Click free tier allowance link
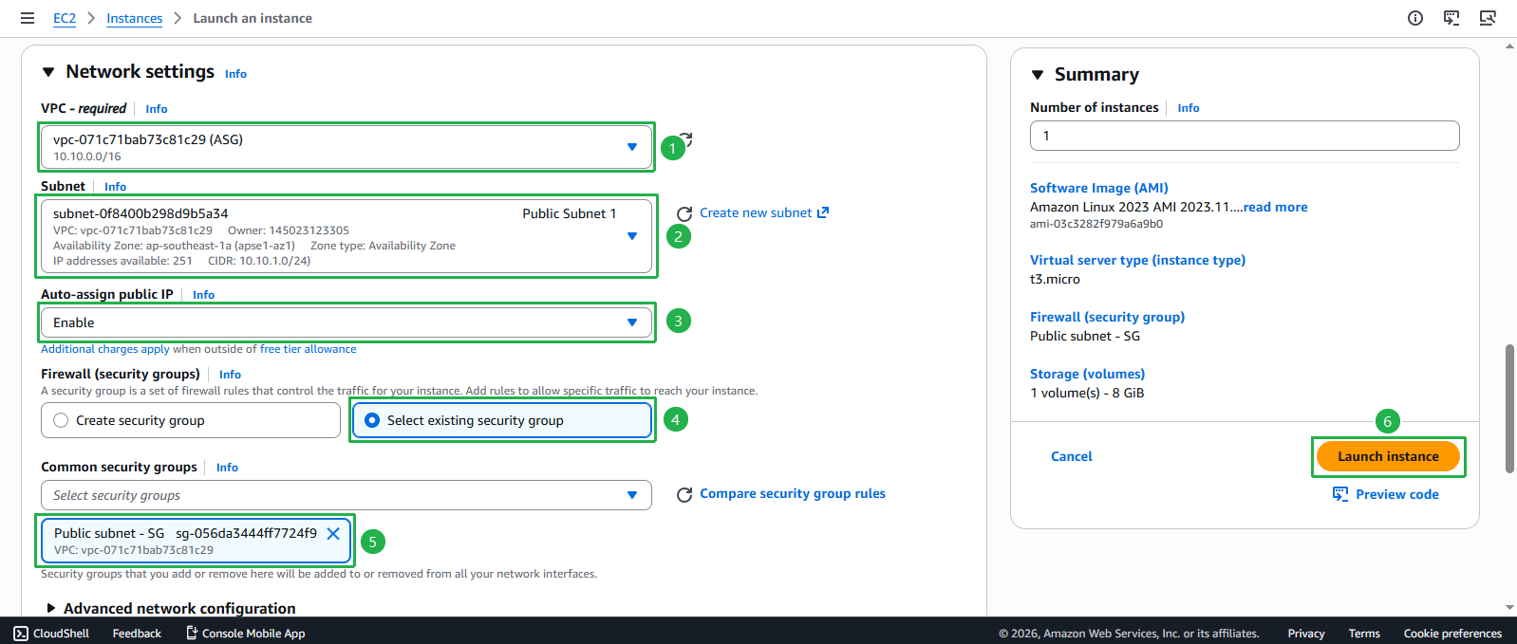This screenshot has height=644, width=1517. (309, 349)
